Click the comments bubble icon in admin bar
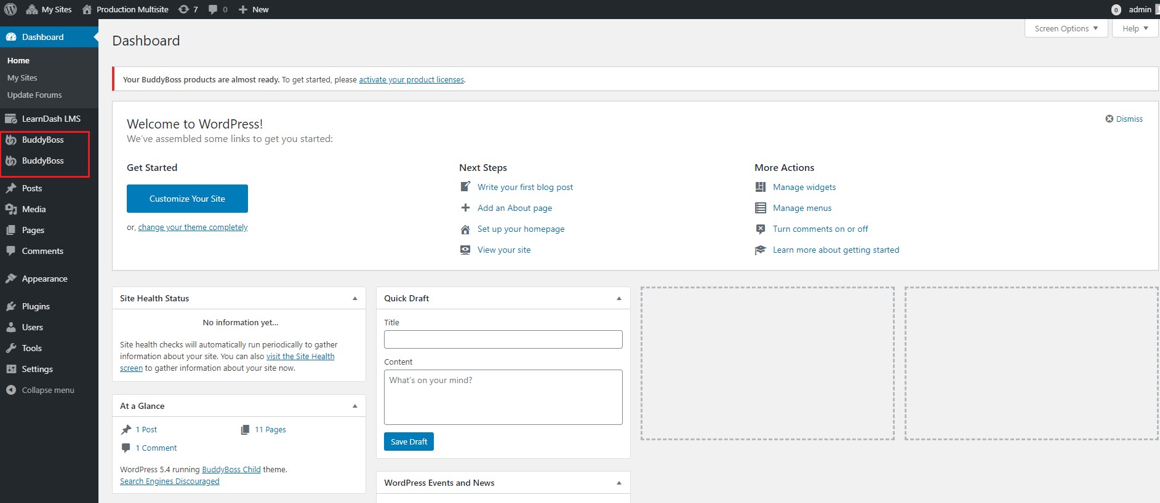1160x503 pixels. point(213,9)
